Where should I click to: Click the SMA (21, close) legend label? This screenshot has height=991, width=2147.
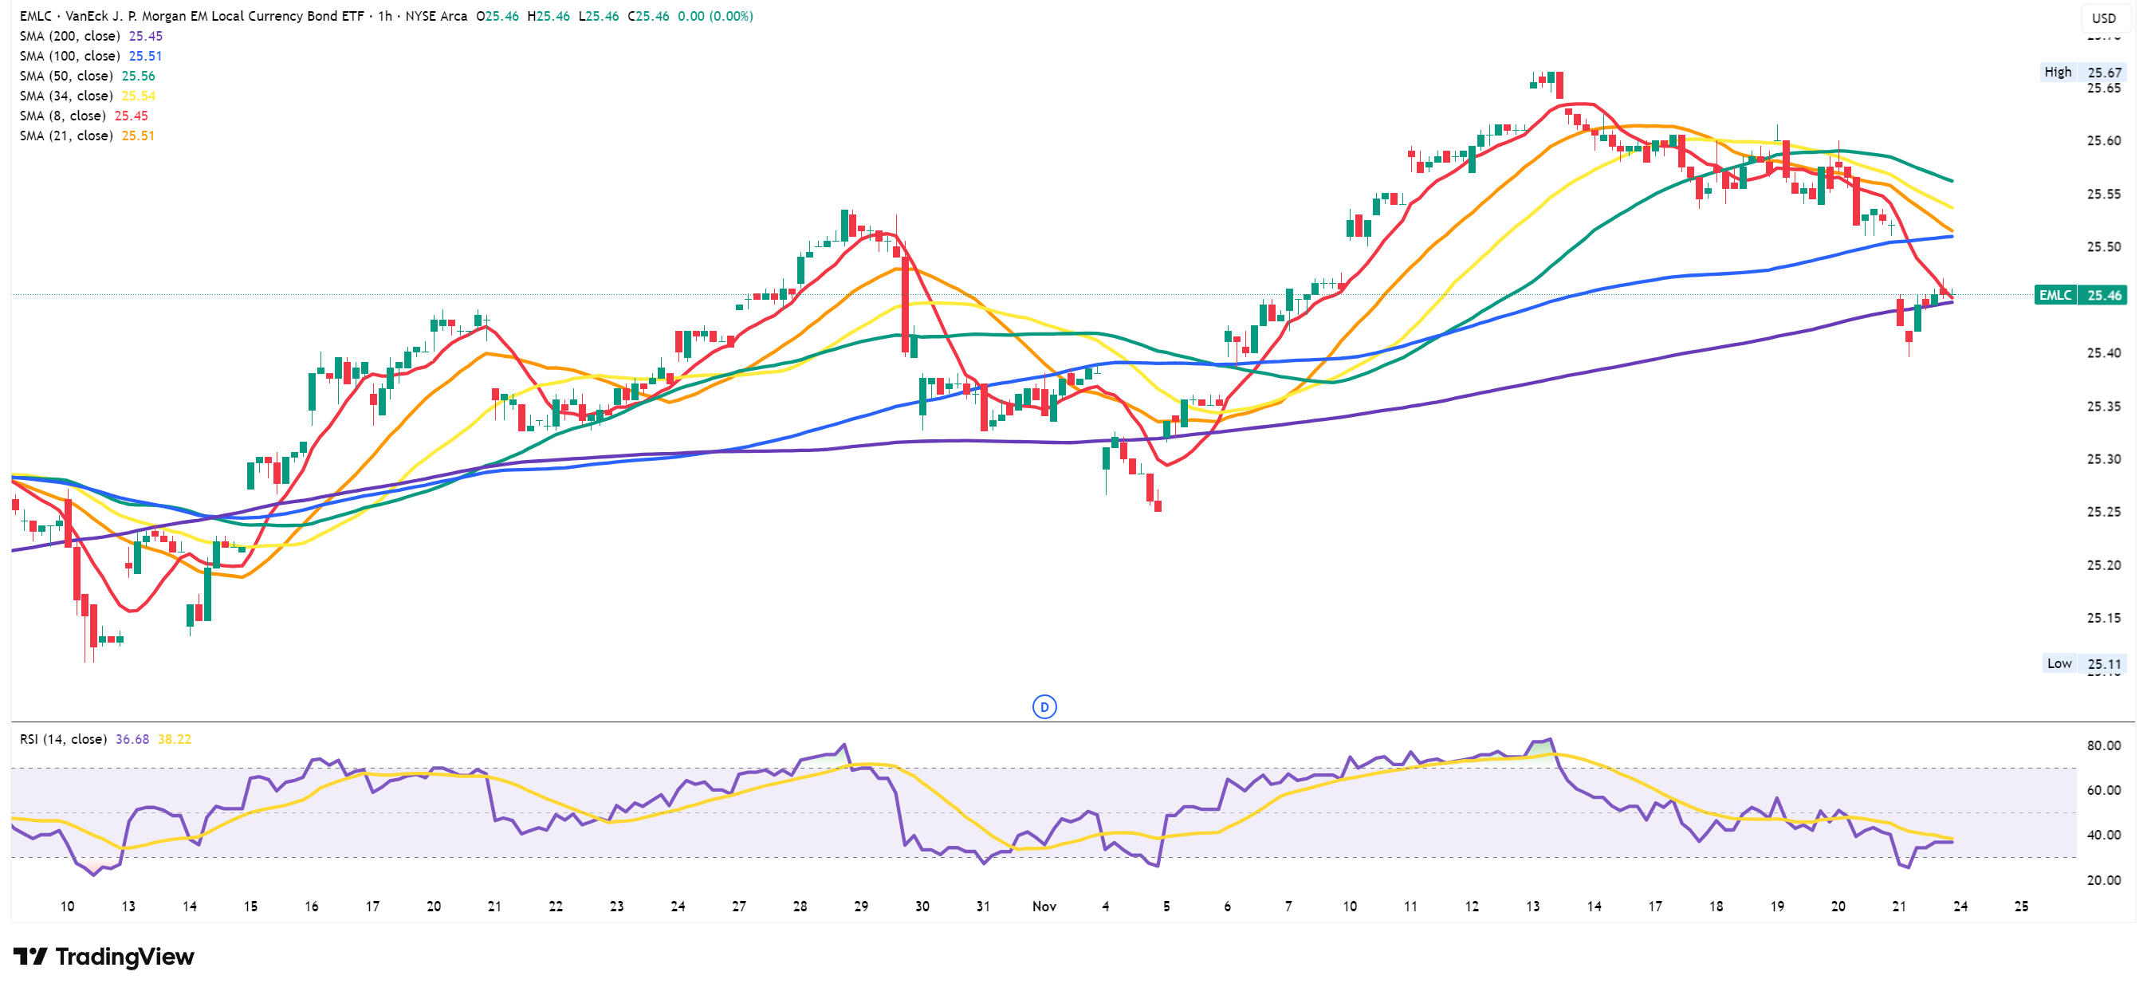point(67,136)
